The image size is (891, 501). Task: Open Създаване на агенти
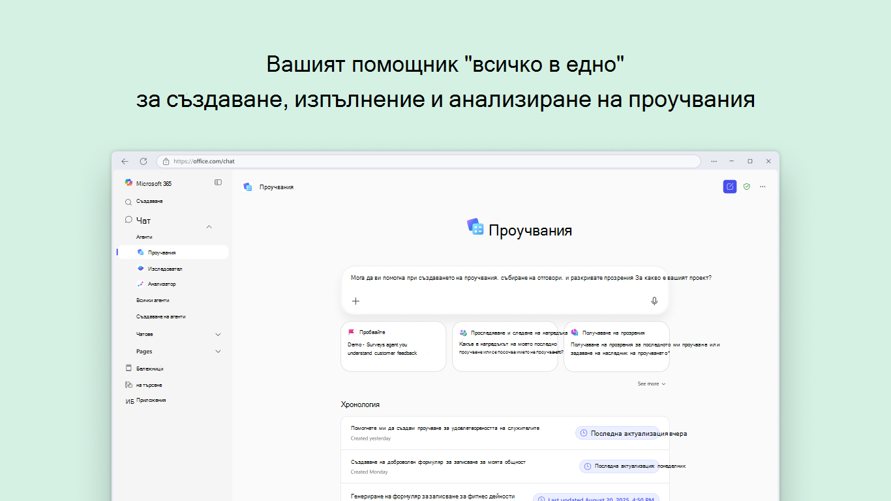(160, 316)
